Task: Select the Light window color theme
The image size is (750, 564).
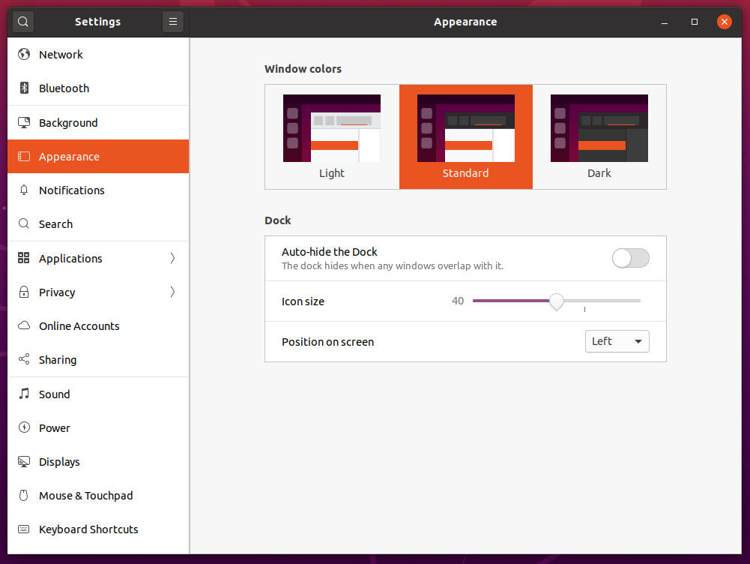Action: tap(332, 137)
